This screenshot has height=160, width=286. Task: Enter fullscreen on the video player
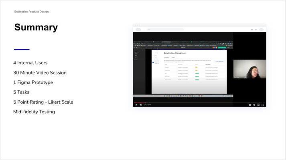263,105
